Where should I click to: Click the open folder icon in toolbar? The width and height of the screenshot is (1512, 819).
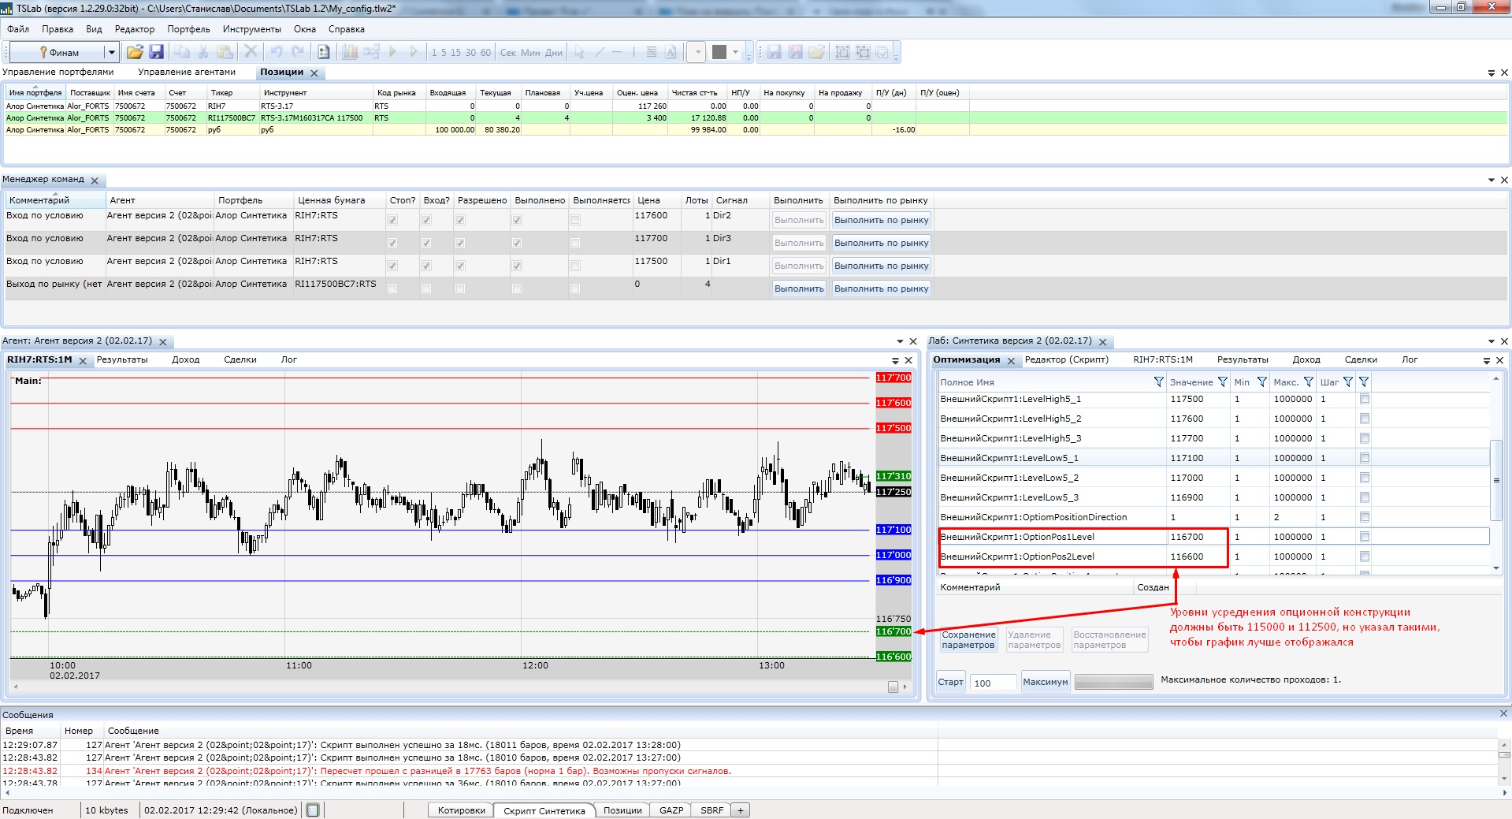(x=135, y=52)
